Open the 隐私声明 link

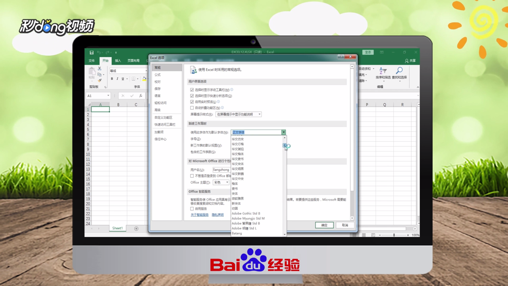pos(217,214)
